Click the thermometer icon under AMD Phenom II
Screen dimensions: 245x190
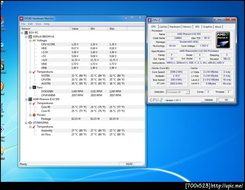[34, 103]
